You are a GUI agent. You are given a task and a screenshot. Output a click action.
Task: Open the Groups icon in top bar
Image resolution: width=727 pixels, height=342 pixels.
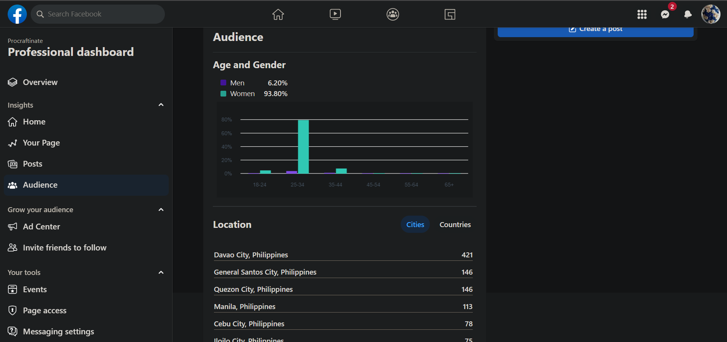[393, 15]
